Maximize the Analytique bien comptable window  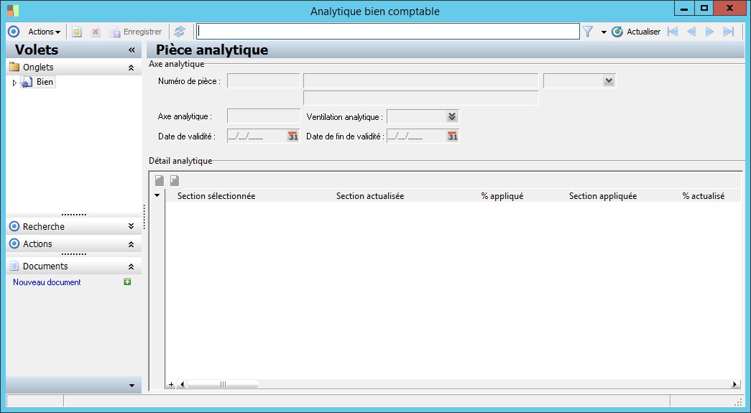pyautogui.click(x=704, y=8)
